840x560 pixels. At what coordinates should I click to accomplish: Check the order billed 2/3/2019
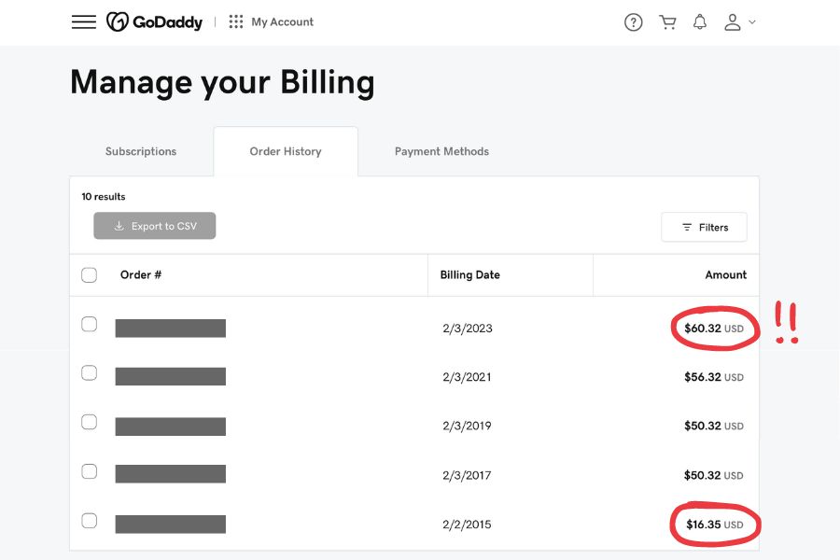tap(90, 422)
